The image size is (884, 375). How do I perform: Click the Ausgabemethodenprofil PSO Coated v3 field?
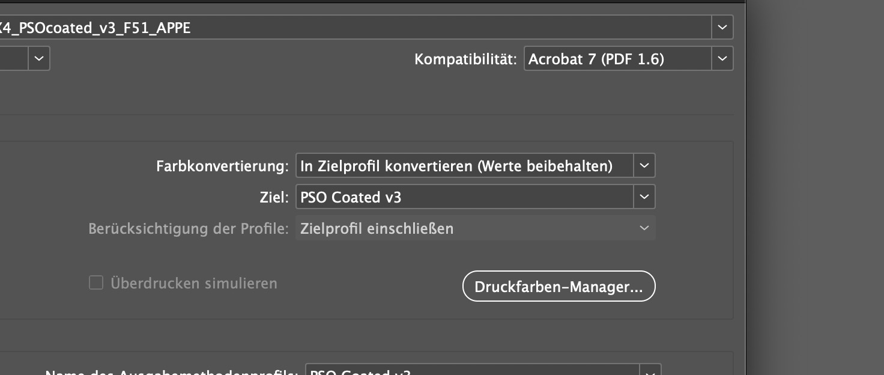click(472, 371)
